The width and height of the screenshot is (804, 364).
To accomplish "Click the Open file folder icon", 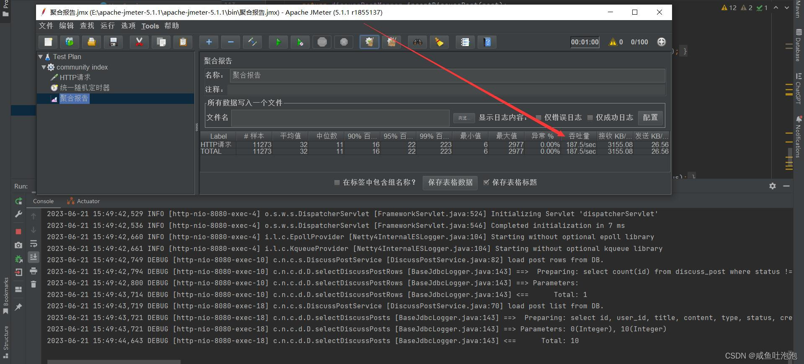I will [x=91, y=42].
